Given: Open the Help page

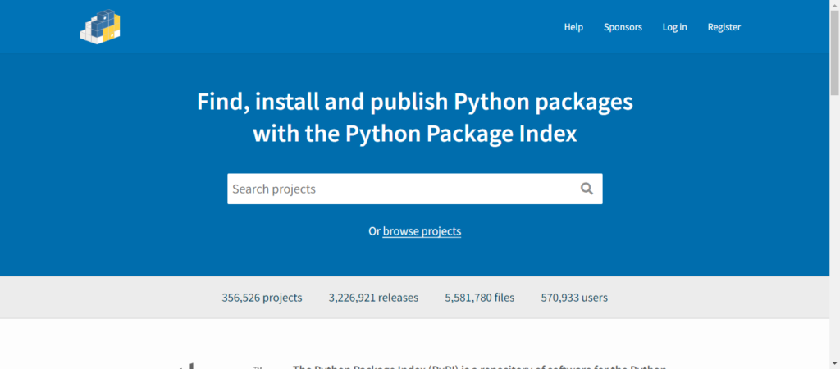Looking at the screenshot, I should point(573,27).
